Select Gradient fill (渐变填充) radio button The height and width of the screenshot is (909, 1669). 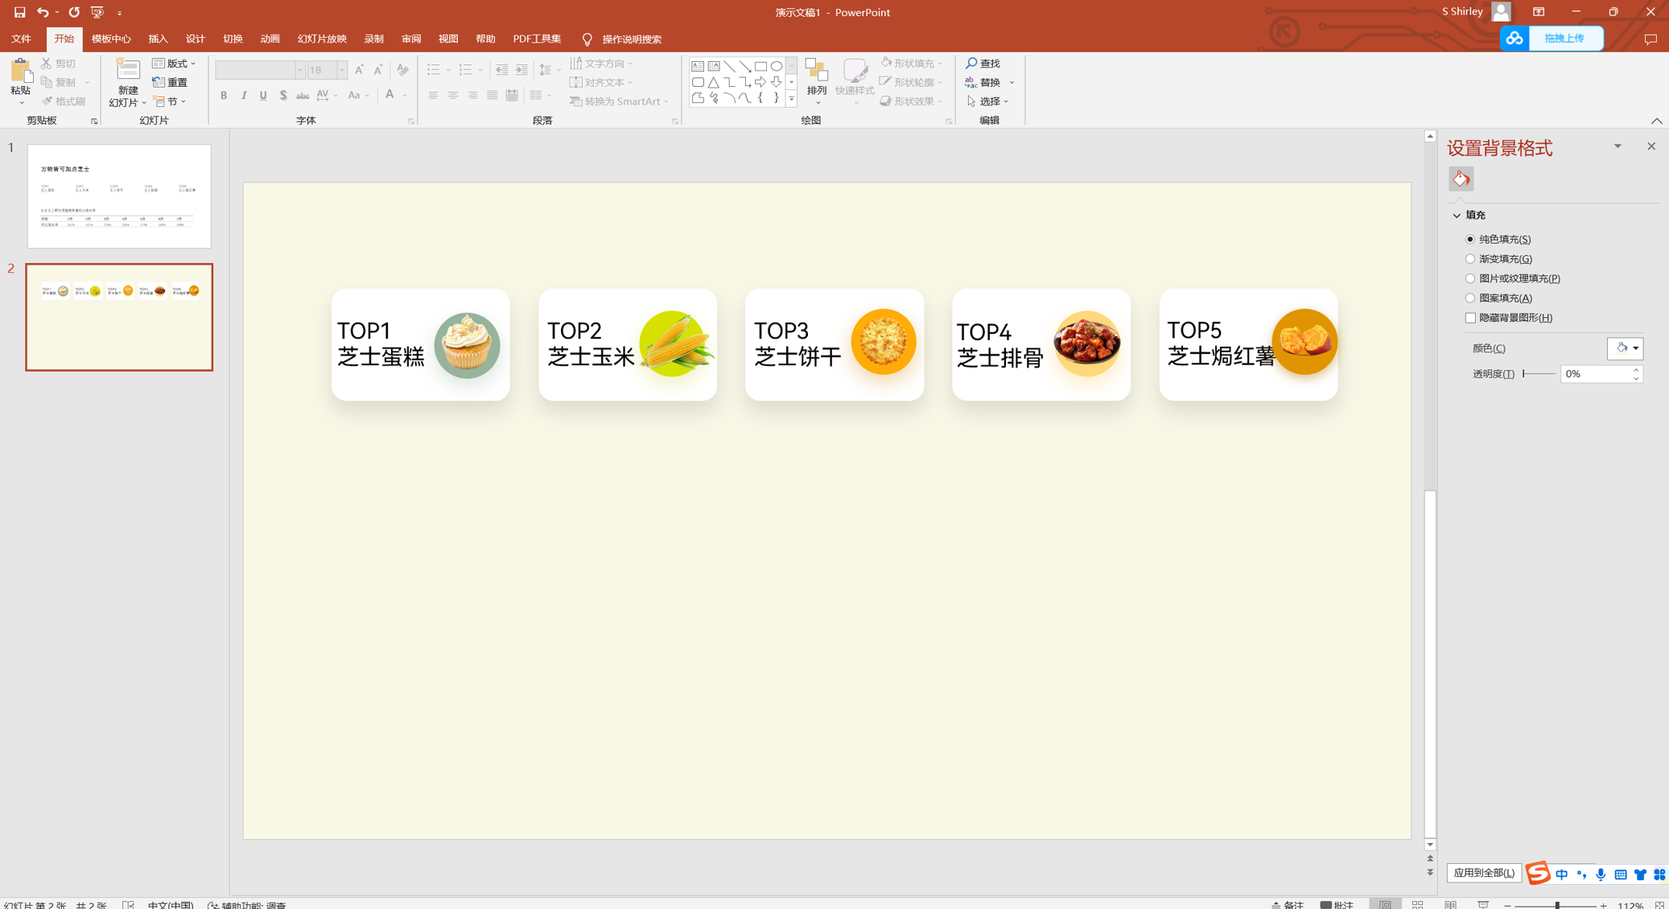(x=1470, y=259)
